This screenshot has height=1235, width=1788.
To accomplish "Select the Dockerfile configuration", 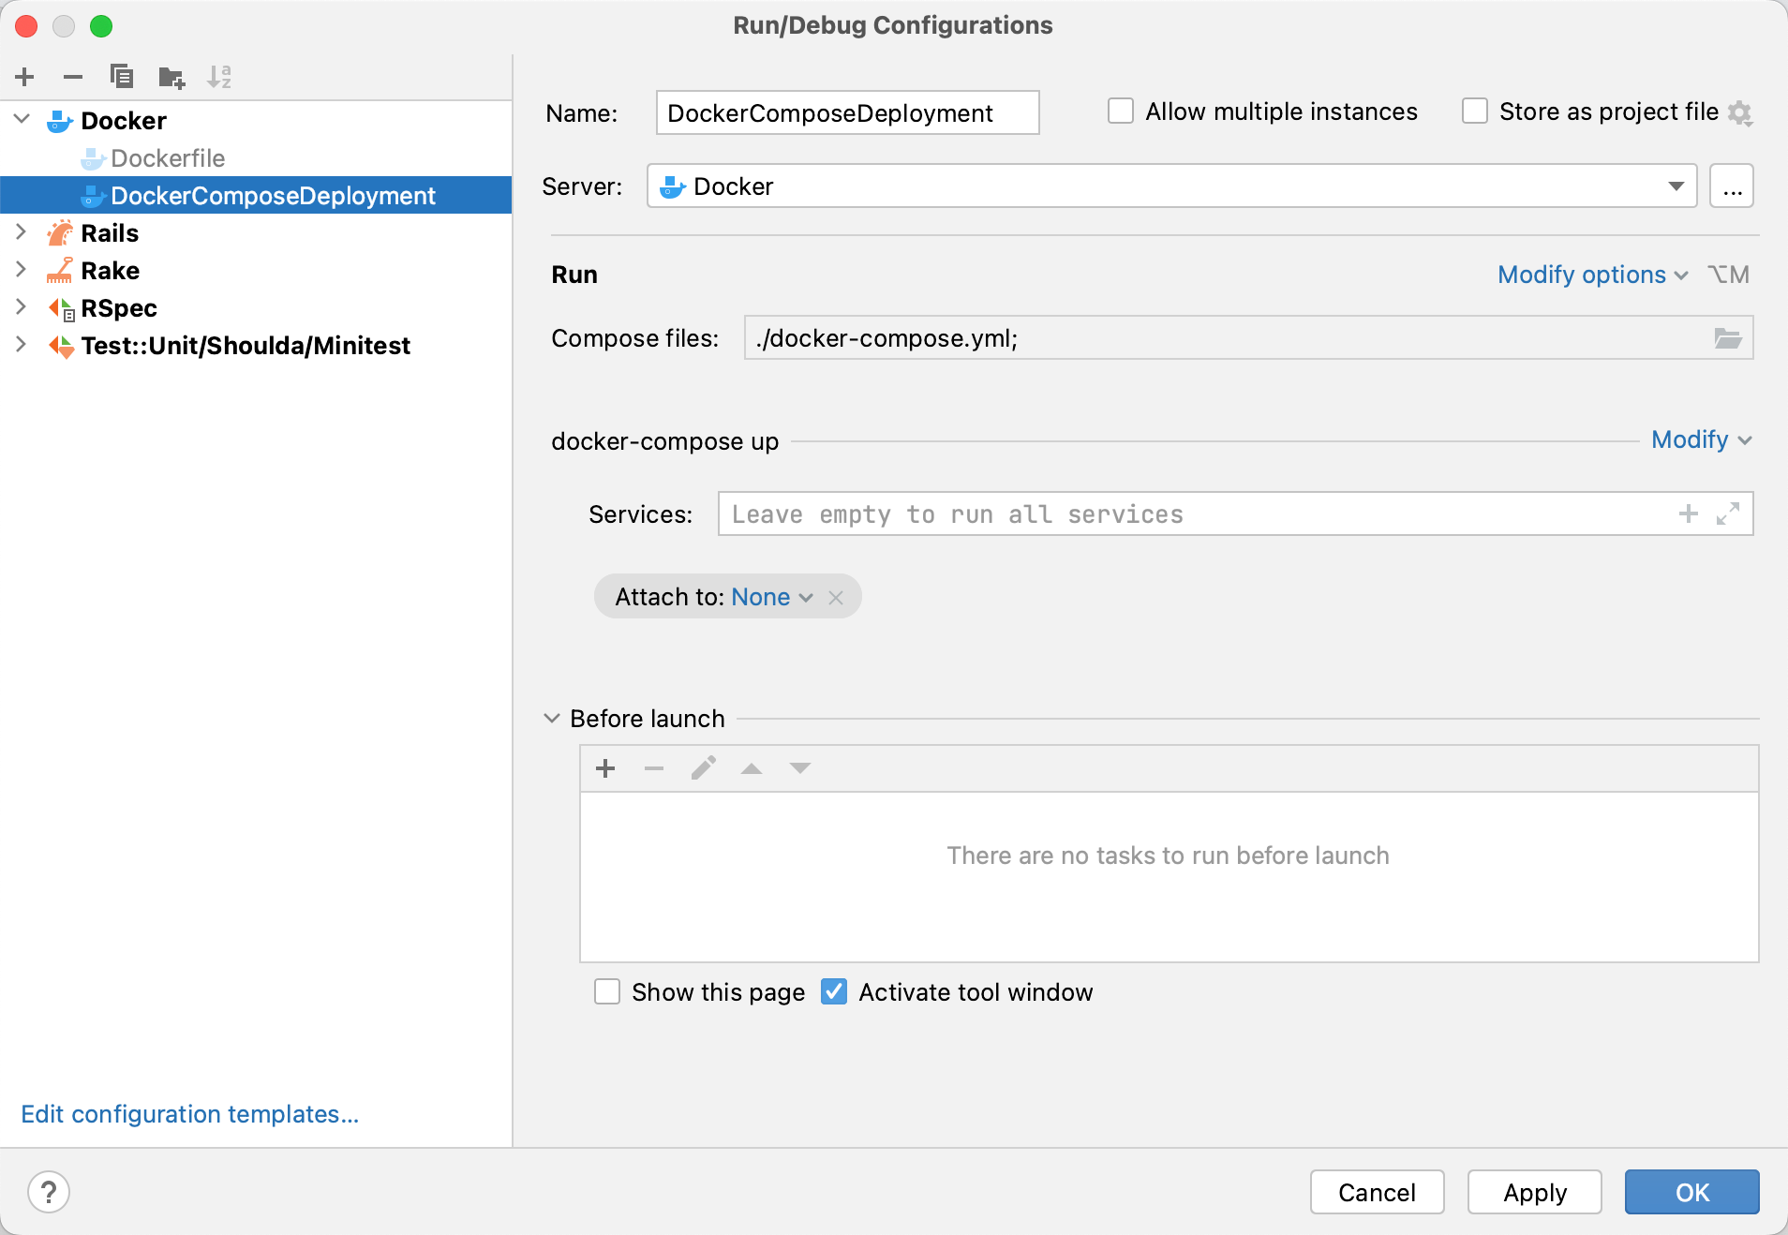I will click(168, 157).
